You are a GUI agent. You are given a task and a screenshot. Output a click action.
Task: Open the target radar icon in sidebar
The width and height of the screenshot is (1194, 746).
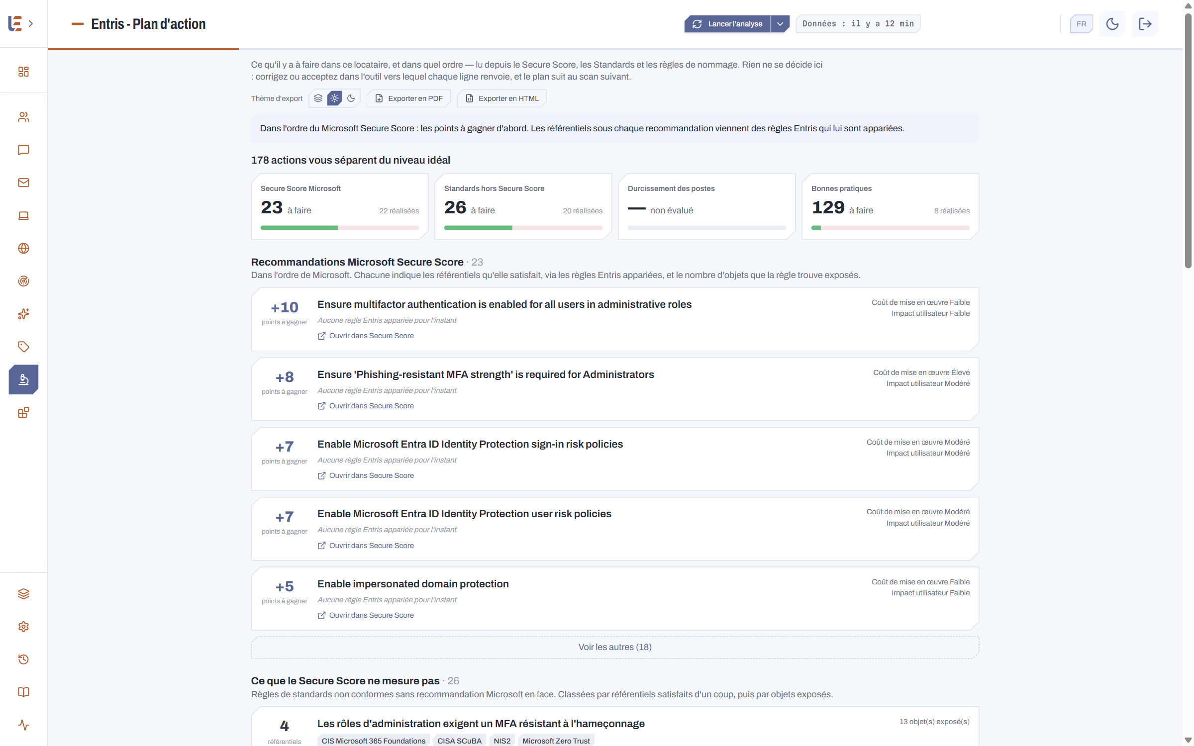coord(23,281)
